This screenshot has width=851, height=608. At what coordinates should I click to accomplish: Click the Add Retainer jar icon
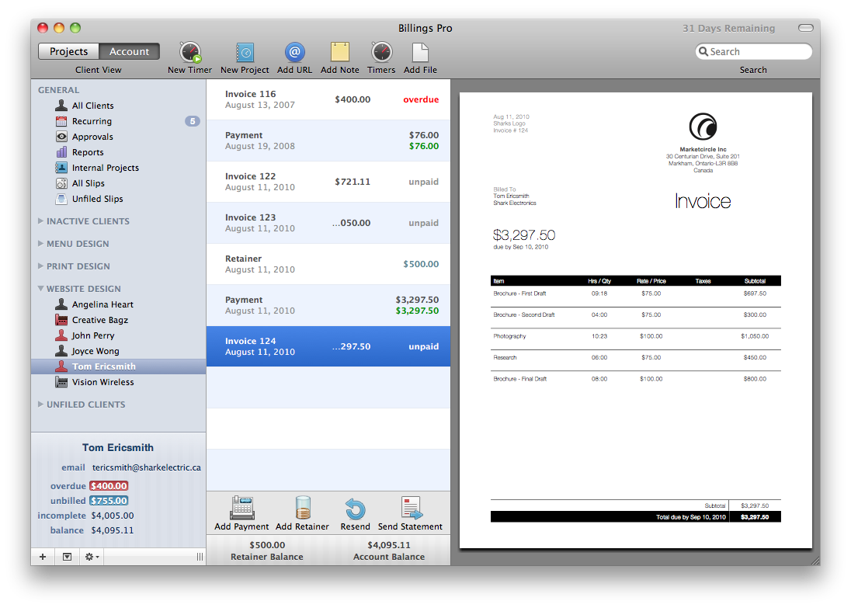pyautogui.click(x=303, y=508)
